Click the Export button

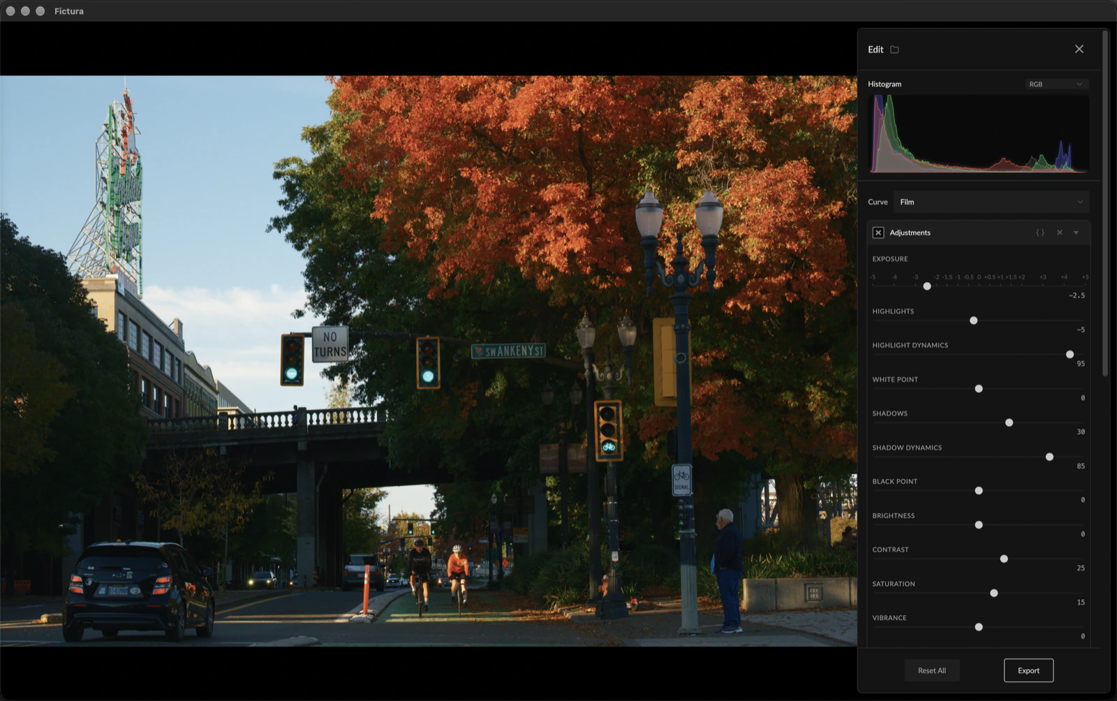(1028, 670)
